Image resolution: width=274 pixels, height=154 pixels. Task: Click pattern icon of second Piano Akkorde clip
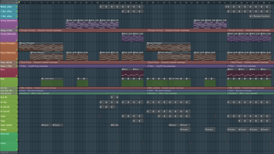click(x=159, y=53)
